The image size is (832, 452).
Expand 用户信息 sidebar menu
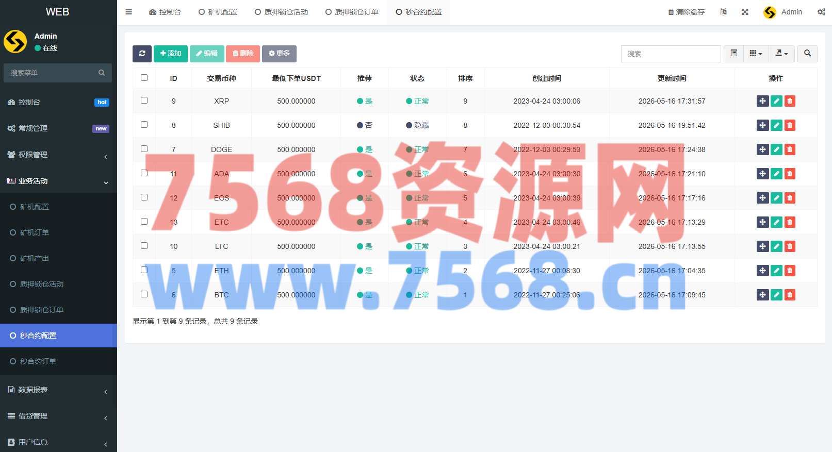pos(58,442)
